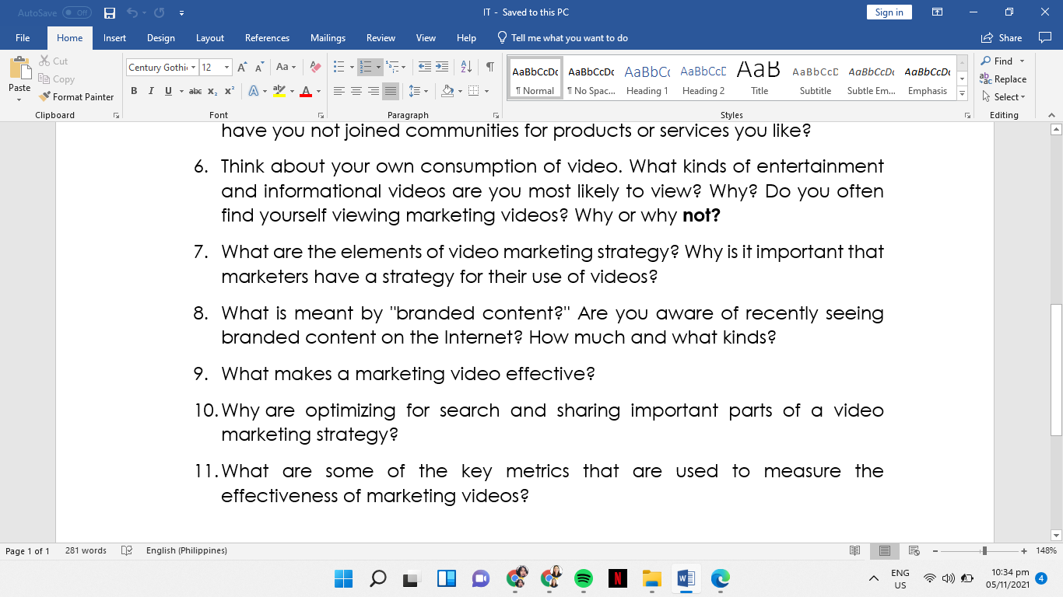Click the Sign in button
This screenshot has height=597, width=1063.
pyautogui.click(x=889, y=12)
